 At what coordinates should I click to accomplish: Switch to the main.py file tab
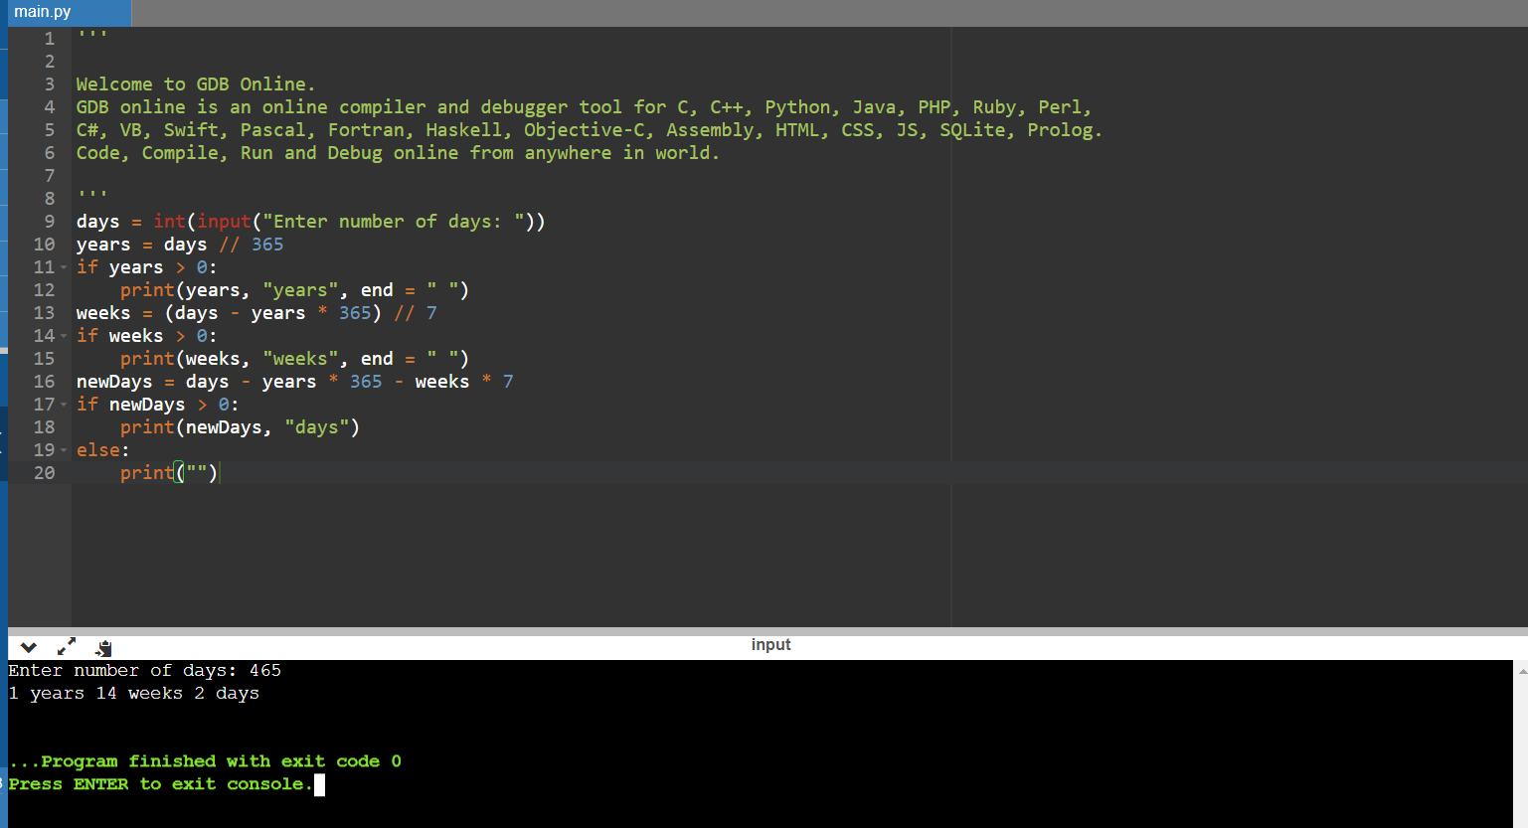pyautogui.click(x=43, y=12)
